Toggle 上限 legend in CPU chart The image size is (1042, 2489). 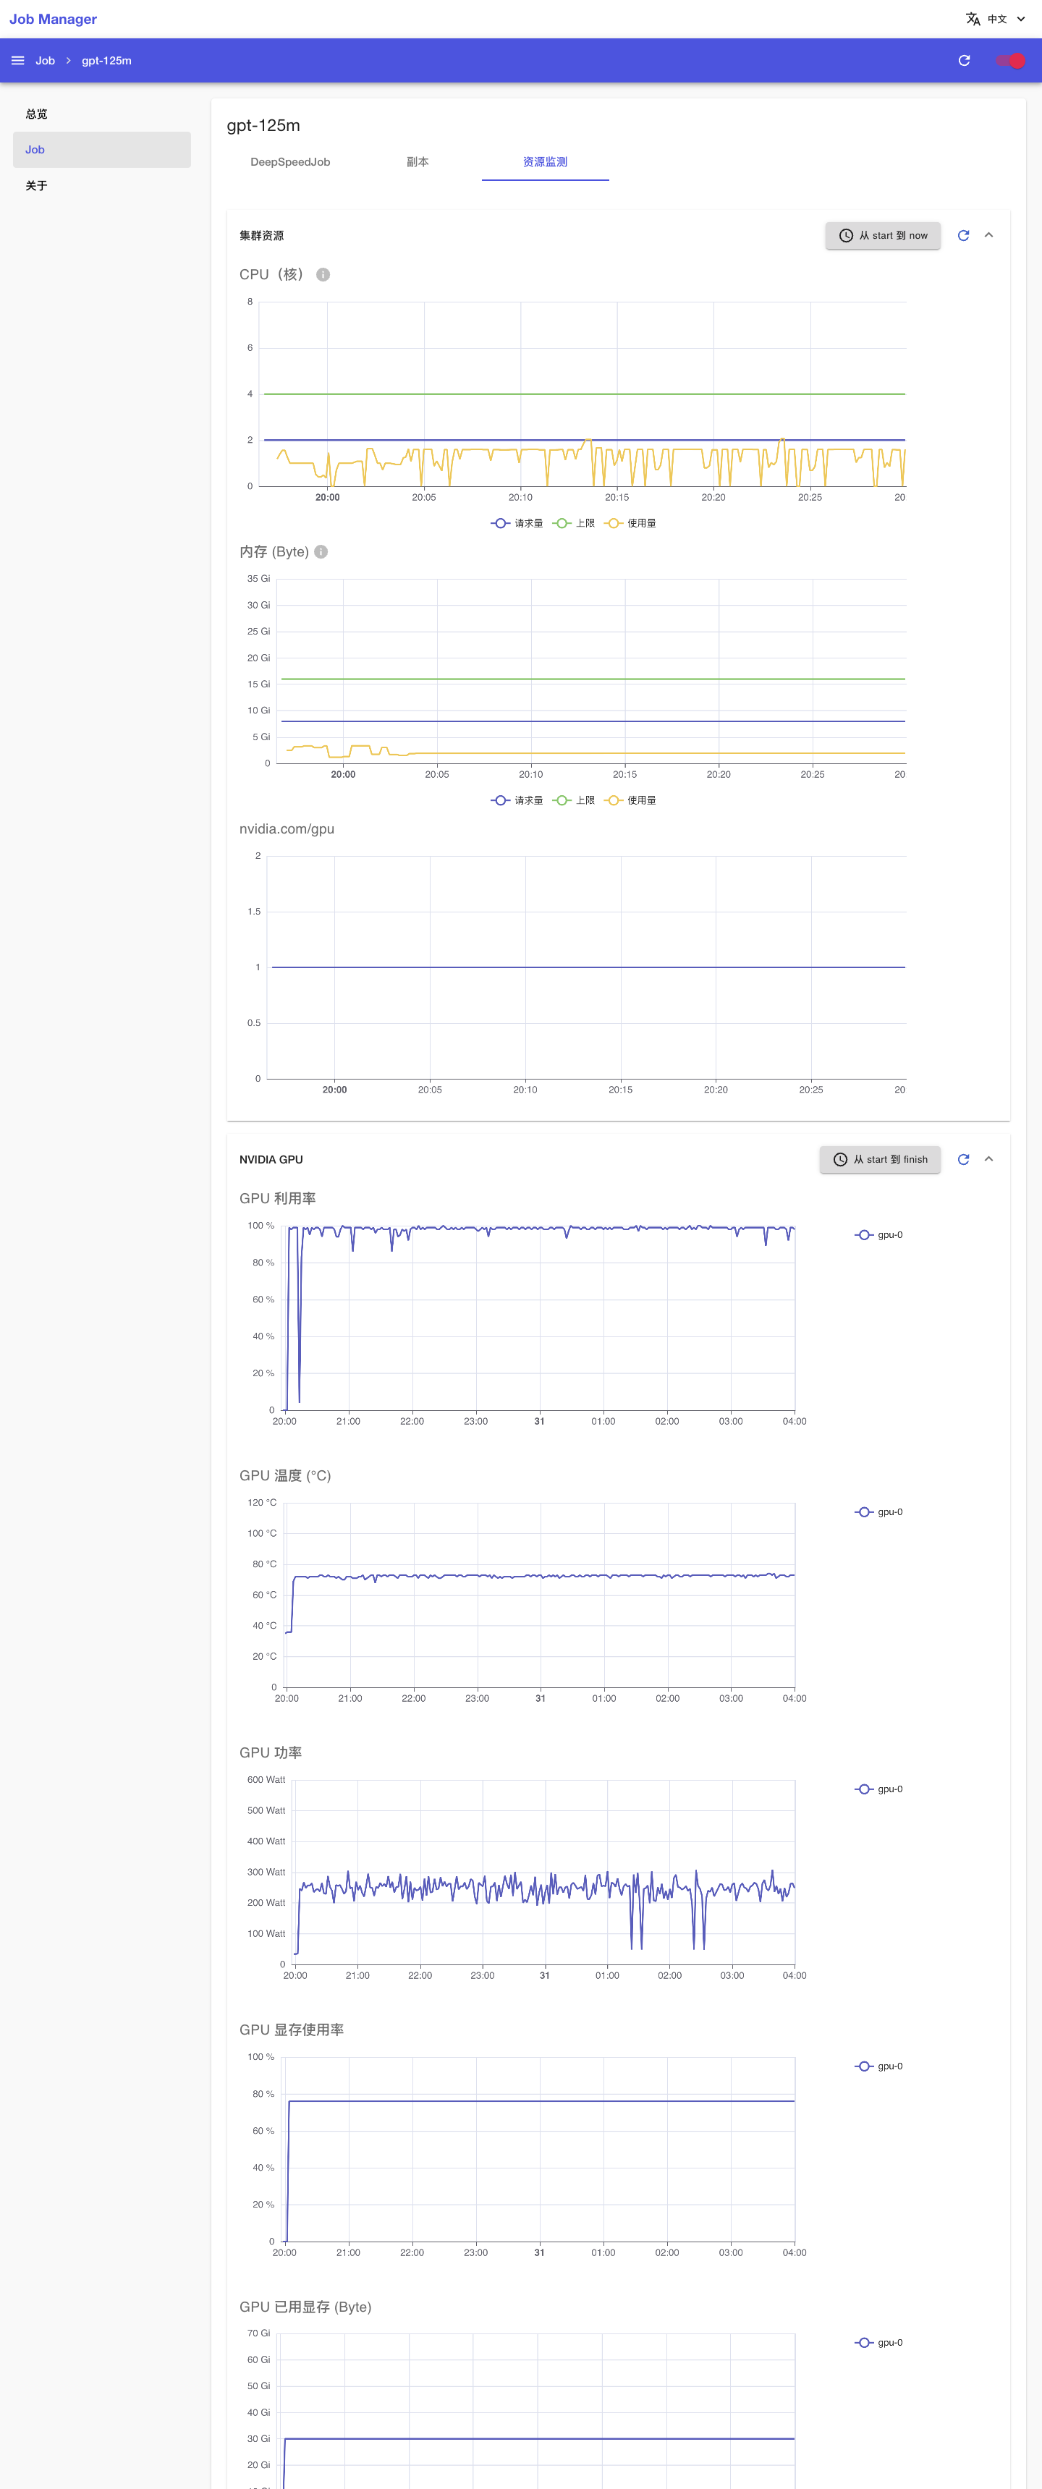click(574, 522)
